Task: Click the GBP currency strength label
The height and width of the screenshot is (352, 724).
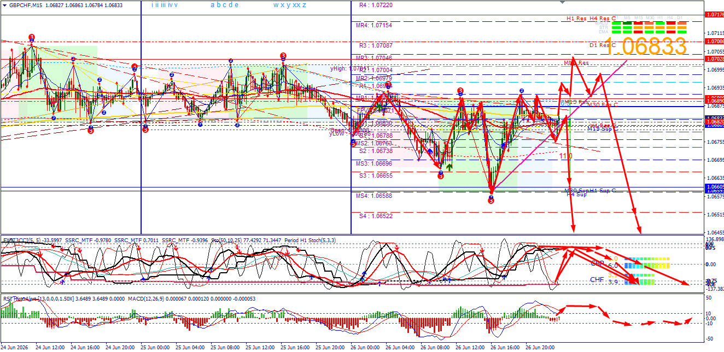Action: click(597, 263)
